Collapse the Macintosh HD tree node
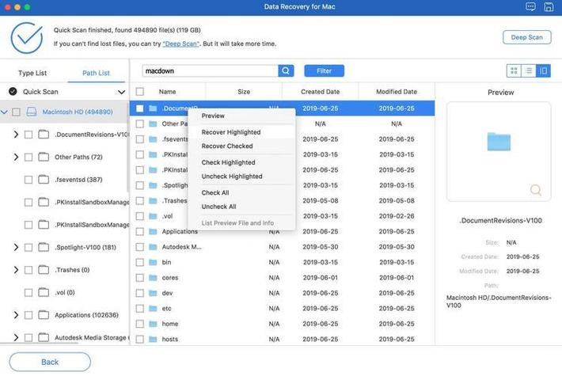The width and height of the screenshot is (562, 376). pos(4,112)
